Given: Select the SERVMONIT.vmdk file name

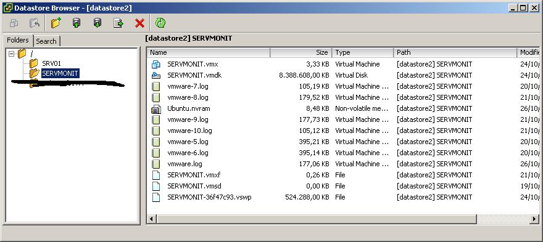Looking at the screenshot, I should [x=194, y=75].
